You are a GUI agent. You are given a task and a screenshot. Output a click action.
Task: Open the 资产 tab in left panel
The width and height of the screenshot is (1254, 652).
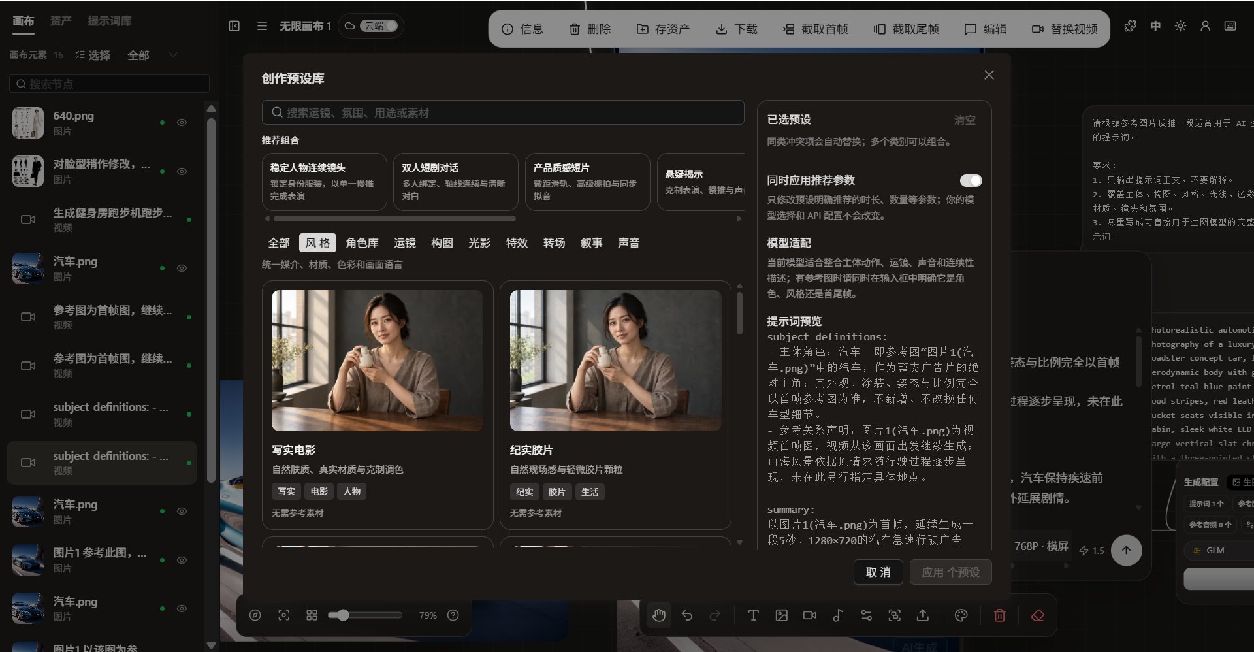[x=61, y=21]
